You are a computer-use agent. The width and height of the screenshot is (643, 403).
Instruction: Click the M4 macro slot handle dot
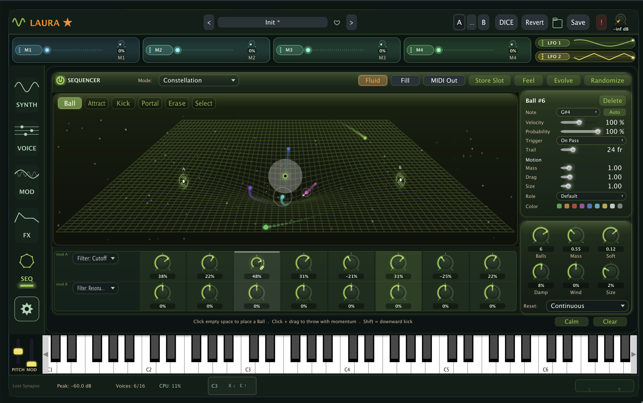[x=439, y=50]
